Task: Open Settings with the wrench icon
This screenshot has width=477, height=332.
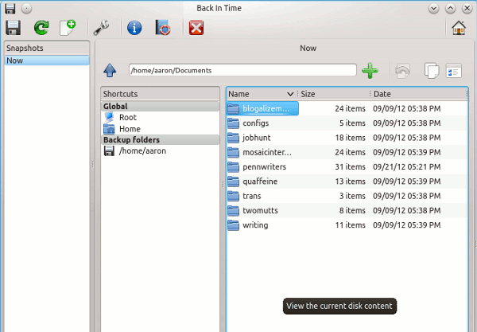Action: tap(101, 28)
